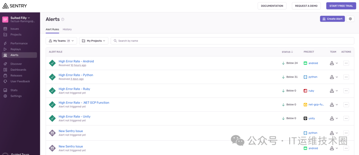
Task: Open High Error Rate - Unity rule
Action: tap(74, 116)
